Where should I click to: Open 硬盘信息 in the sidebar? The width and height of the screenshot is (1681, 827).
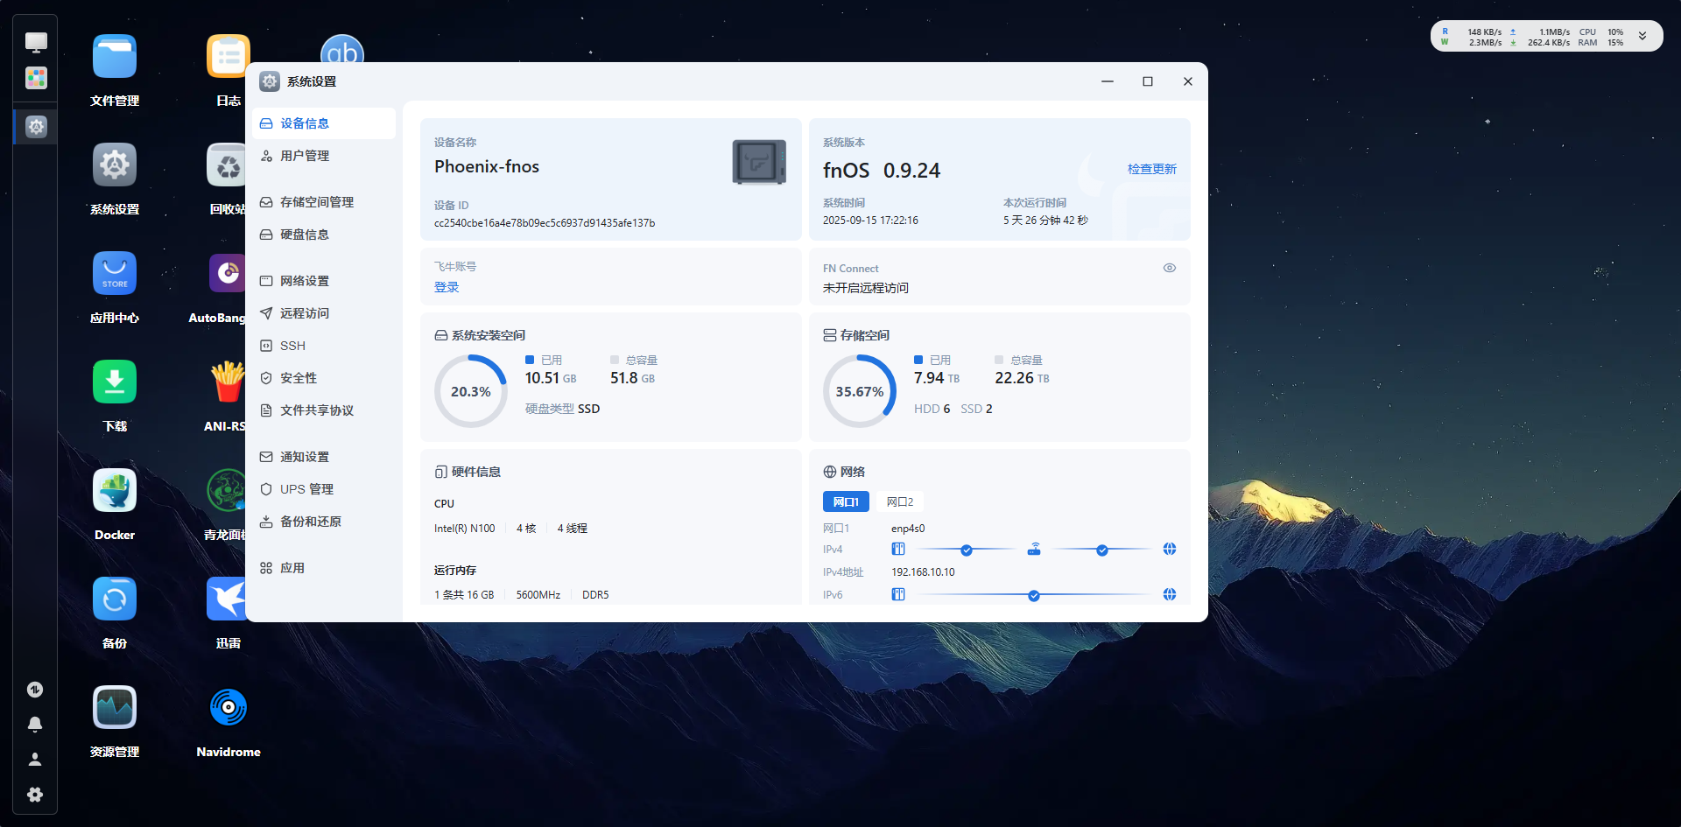[x=324, y=235]
